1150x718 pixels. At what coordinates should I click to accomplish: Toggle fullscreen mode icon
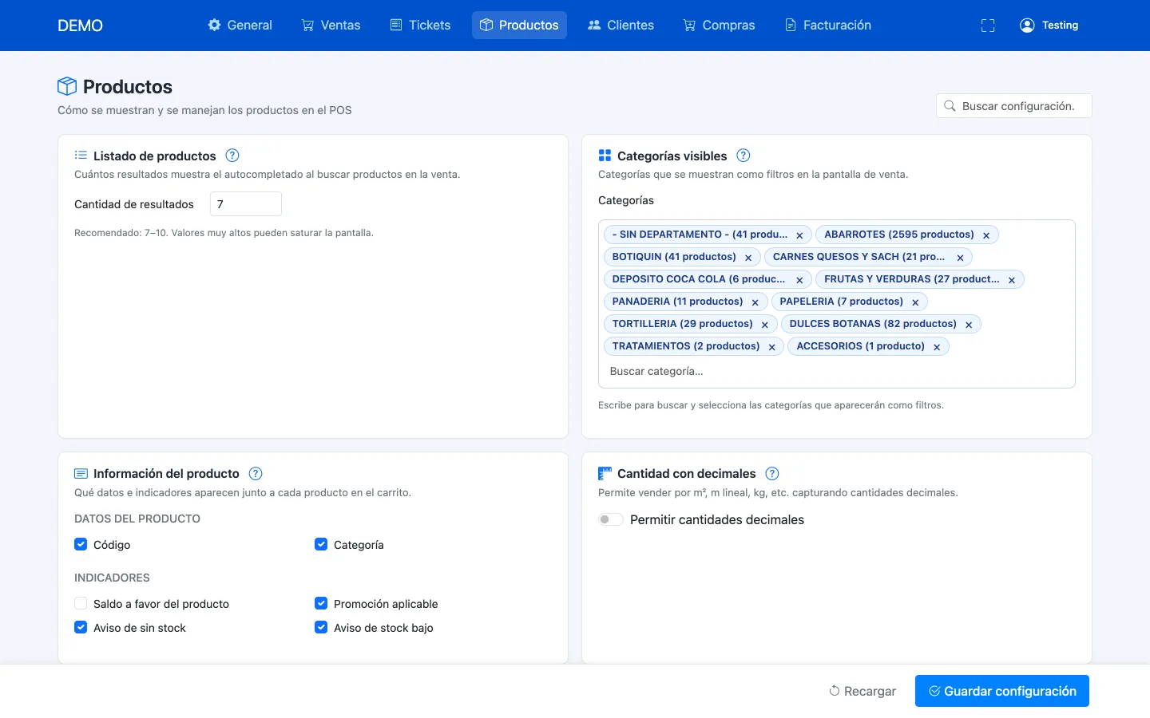pos(988,26)
